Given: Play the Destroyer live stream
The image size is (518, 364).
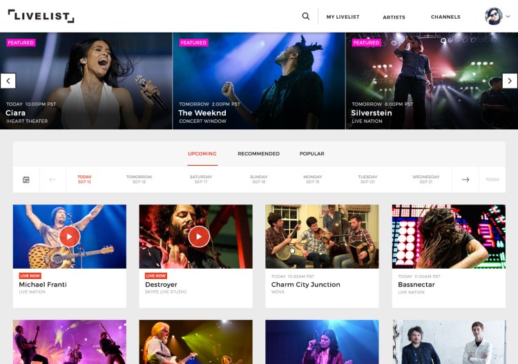Looking at the screenshot, I should pyautogui.click(x=199, y=236).
